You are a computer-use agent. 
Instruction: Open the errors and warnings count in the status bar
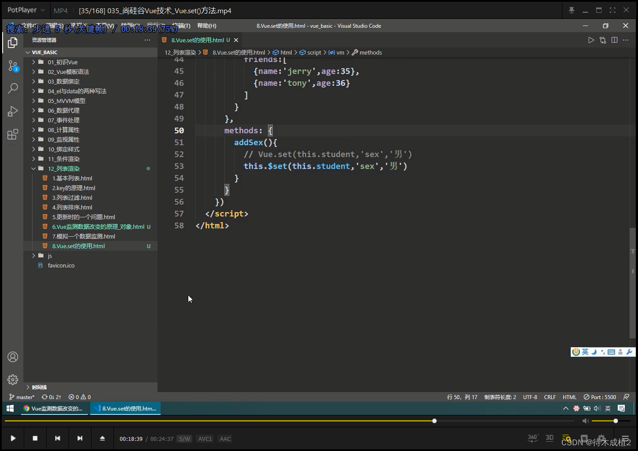point(80,397)
